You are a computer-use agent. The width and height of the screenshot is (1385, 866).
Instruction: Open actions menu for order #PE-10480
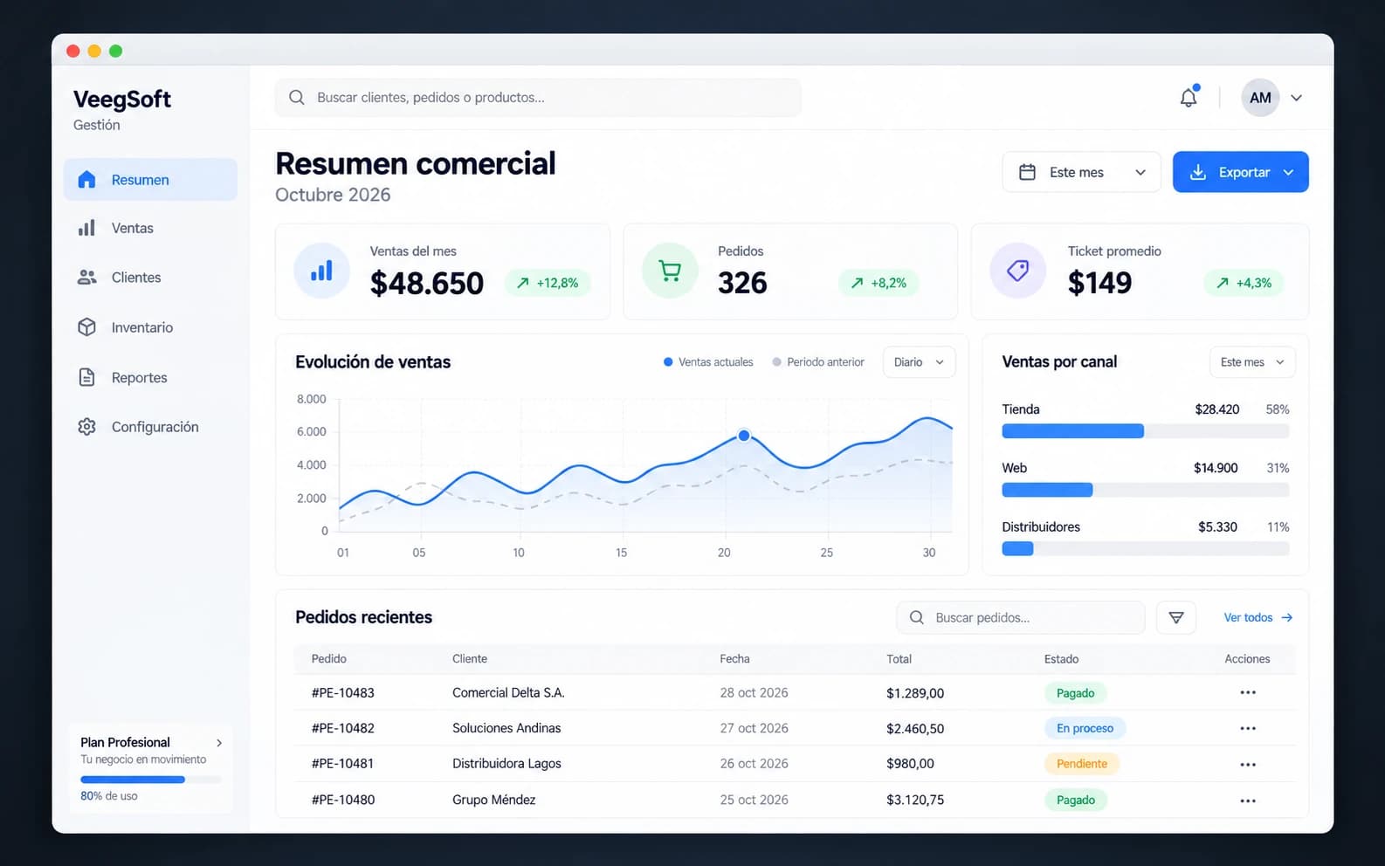[1248, 801]
